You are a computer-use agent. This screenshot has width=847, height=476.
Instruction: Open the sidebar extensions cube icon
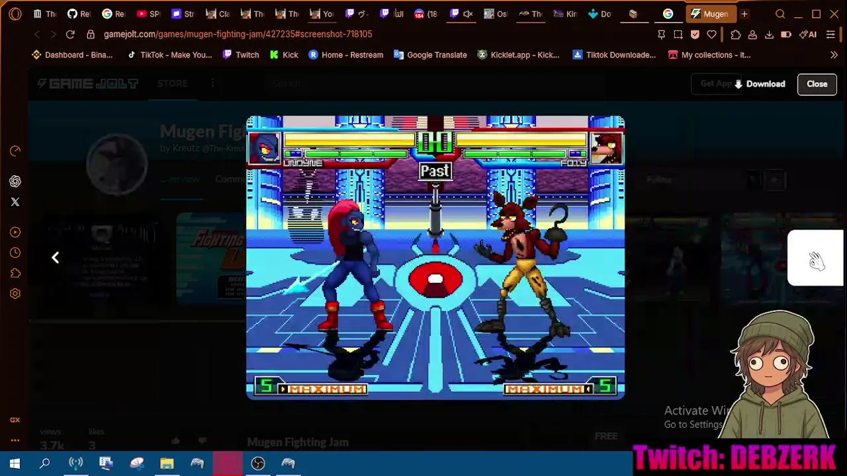coord(15,273)
